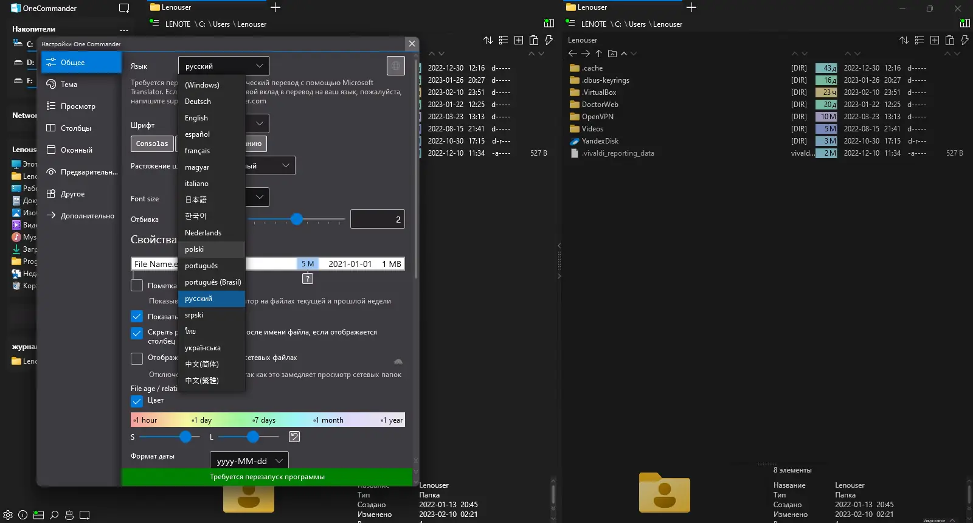
Task: Adjust the Отбивка padding slider
Action: click(297, 219)
